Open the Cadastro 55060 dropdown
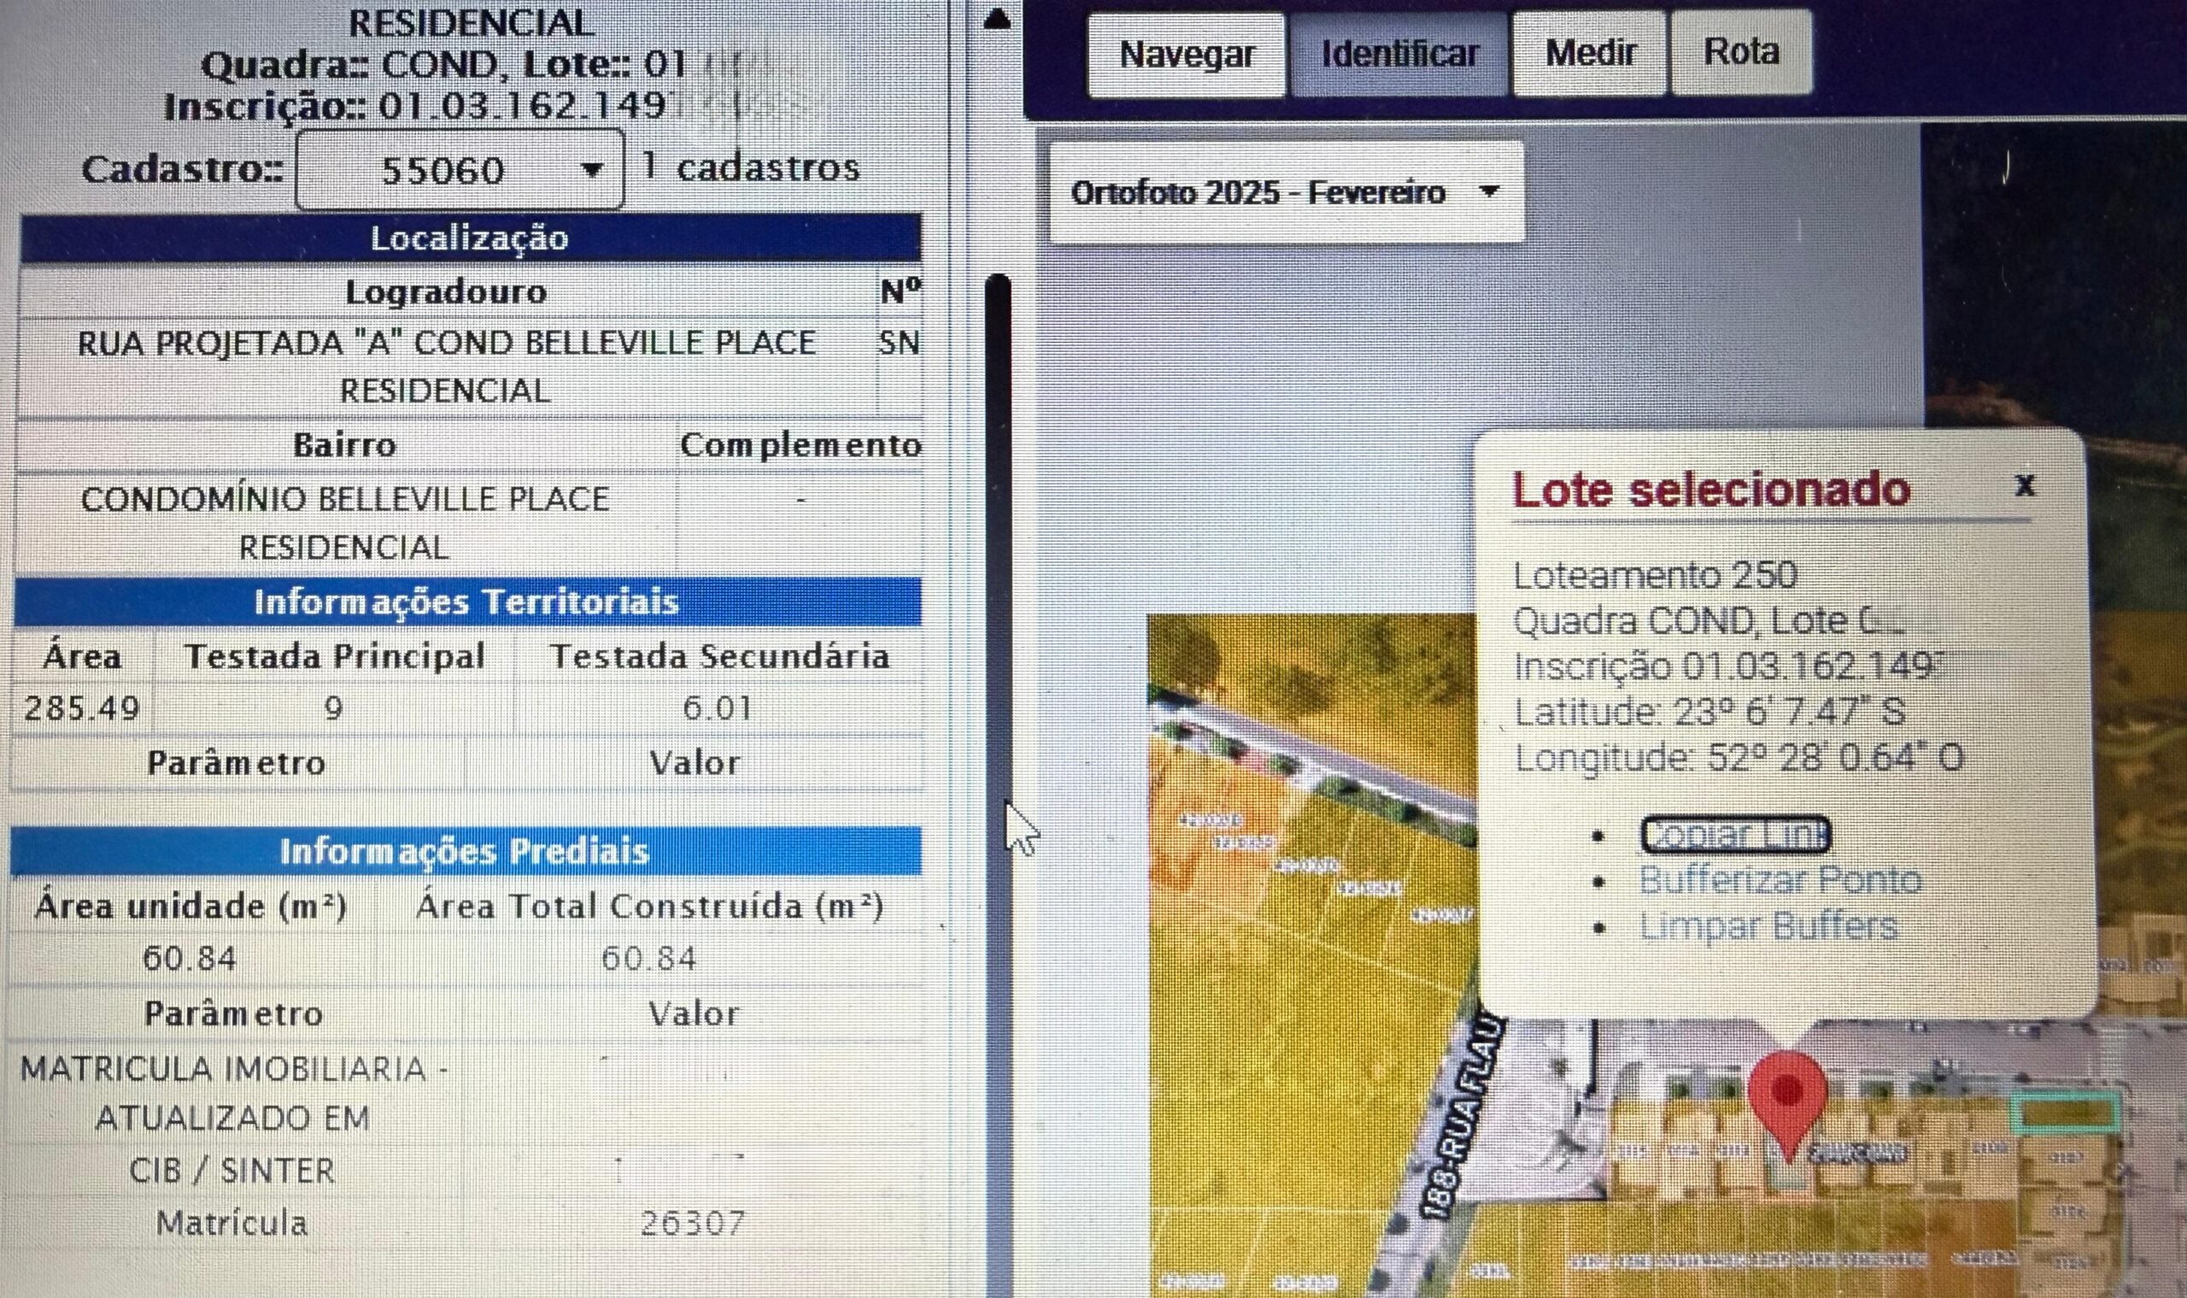This screenshot has width=2187, height=1298. [460, 170]
